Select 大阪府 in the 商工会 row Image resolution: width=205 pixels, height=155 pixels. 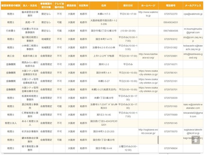click(x=71, y=56)
